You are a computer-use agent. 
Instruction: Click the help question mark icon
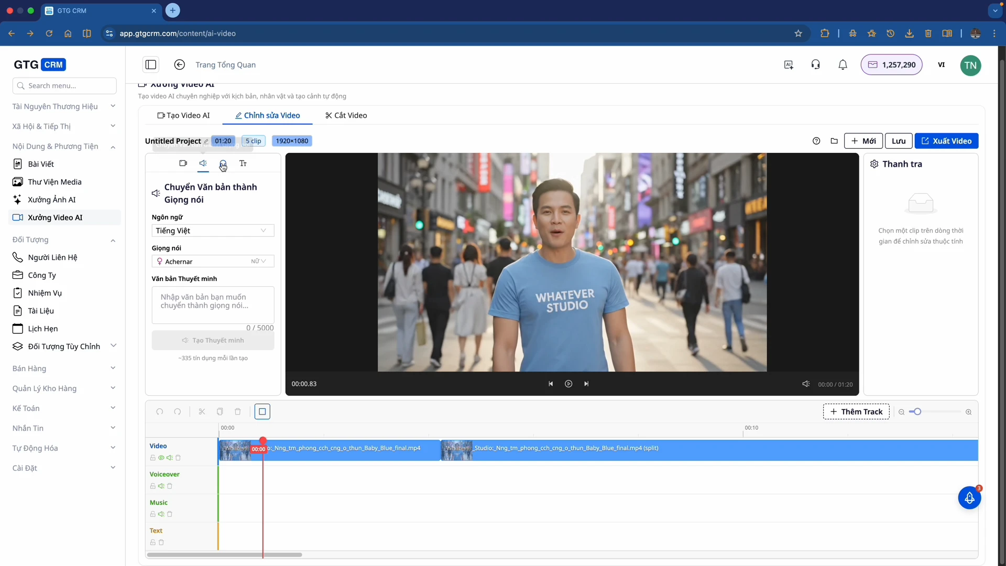[x=816, y=141]
